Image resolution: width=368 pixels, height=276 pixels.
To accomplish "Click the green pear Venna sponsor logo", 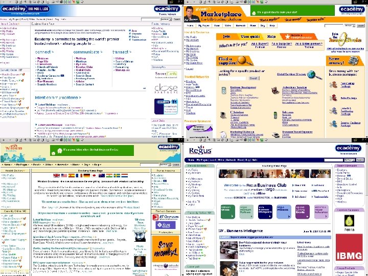I will pyautogui.click(x=349, y=221).
